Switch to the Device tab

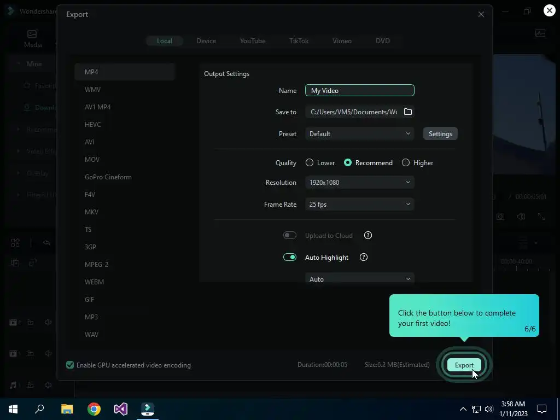coord(206,40)
